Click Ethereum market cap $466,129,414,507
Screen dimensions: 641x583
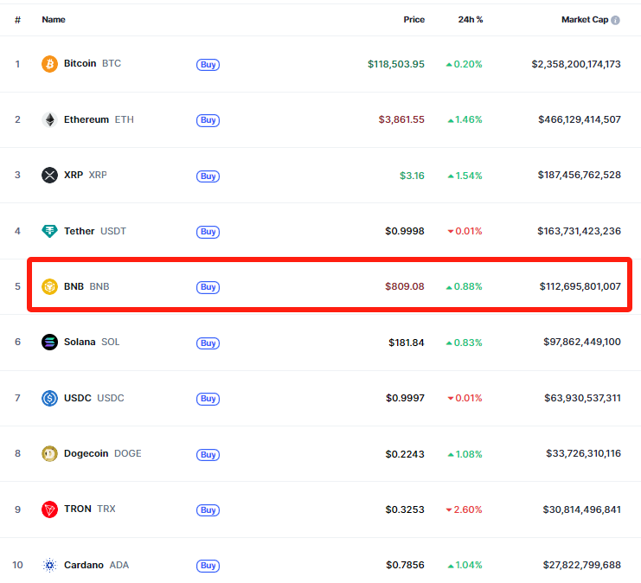point(580,119)
